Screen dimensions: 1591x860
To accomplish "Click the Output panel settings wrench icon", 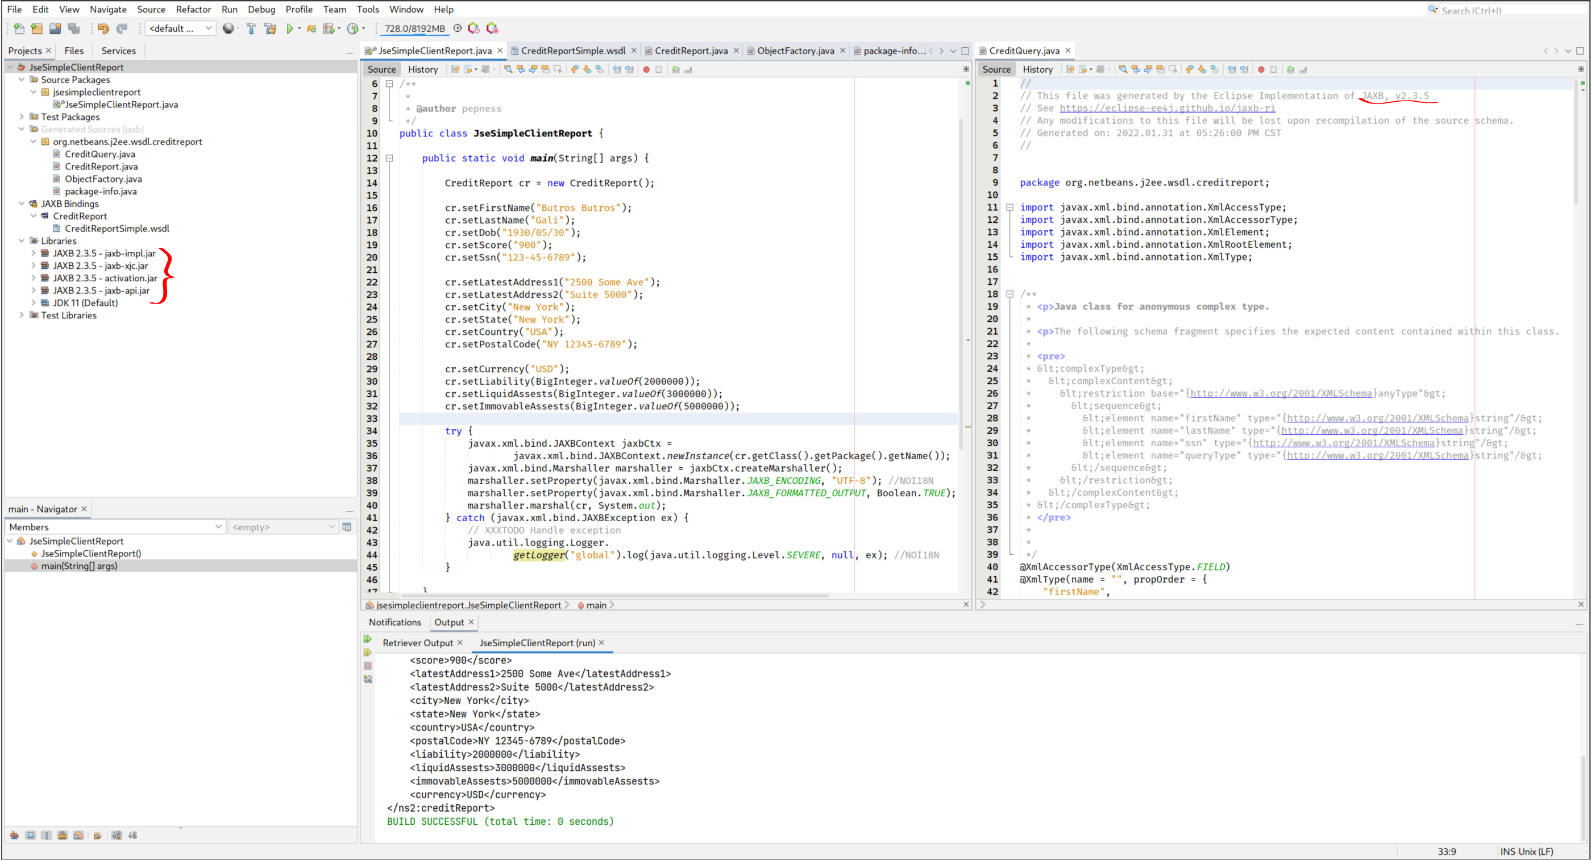I will pos(368,679).
